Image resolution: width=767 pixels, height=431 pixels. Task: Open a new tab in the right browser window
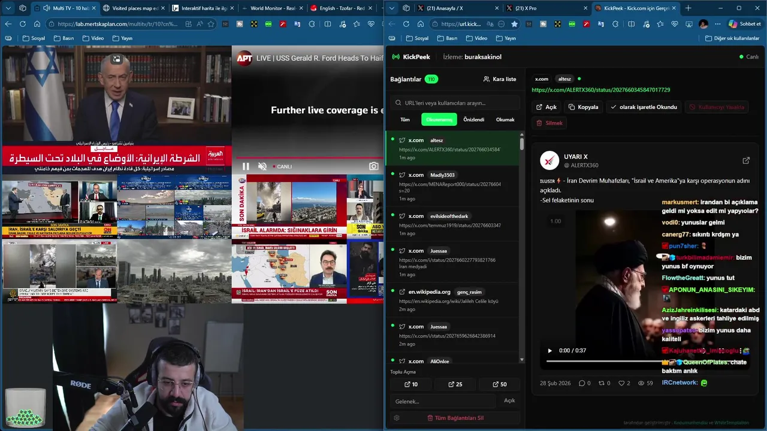pyautogui.click(x=688, y=8)
